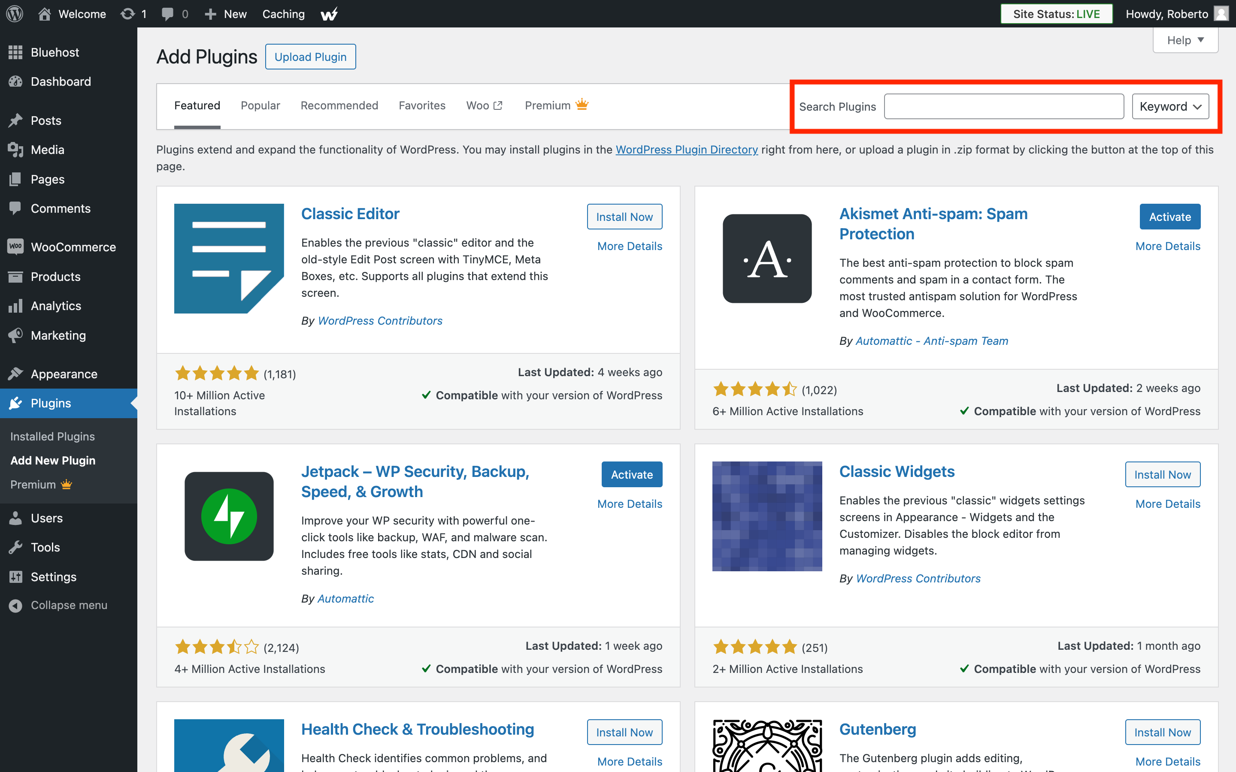Open Dashboard via its gauge icon

(x=15, y=81)
